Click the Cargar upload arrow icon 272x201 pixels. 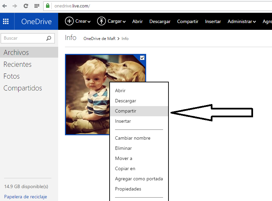(x=101, y=21)
